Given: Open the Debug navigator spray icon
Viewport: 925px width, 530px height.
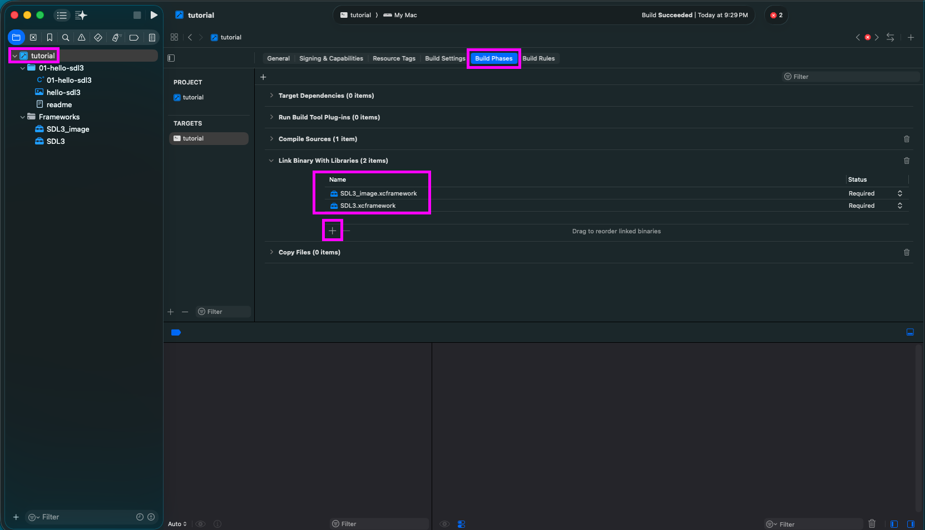Looking at the screenshot, I should coord(116,37).
